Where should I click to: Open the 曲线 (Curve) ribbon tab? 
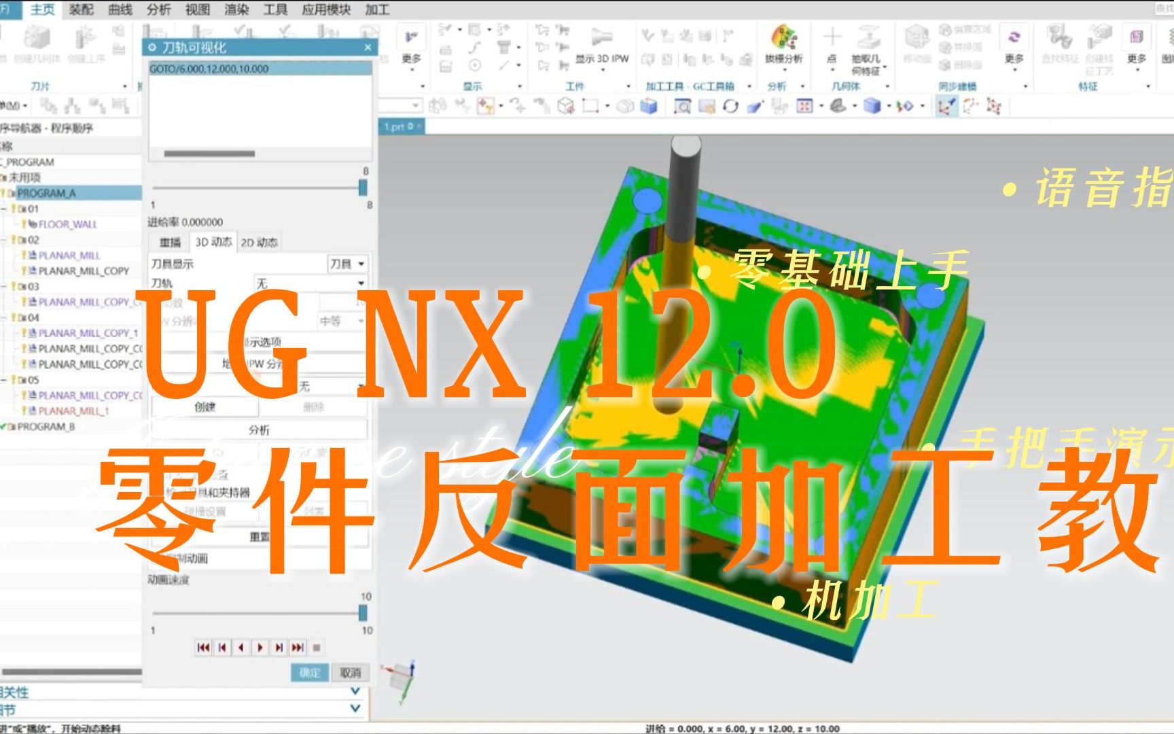pos(120,10)
